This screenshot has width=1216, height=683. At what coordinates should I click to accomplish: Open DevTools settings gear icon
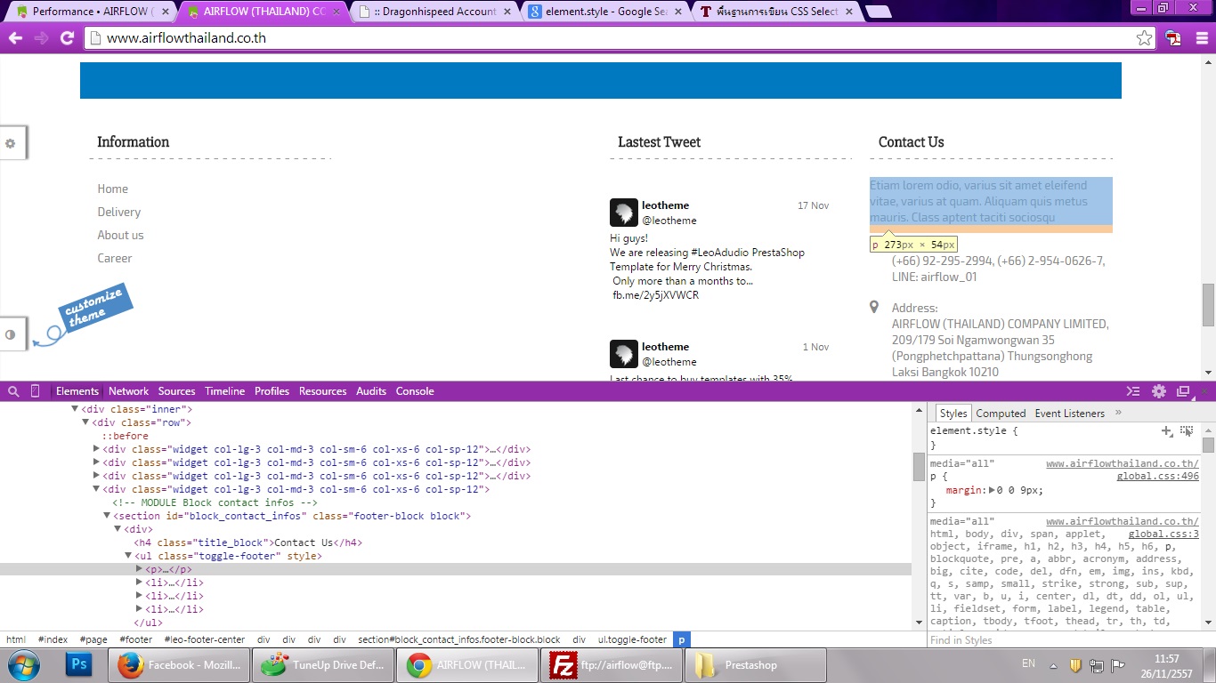(x=1158, y=391)
